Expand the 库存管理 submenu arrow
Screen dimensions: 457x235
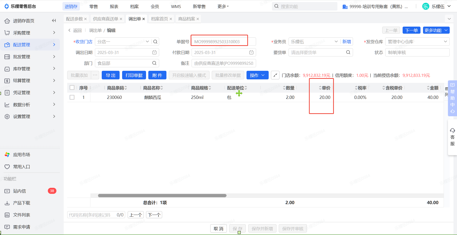pyautogui.click(x=54, y=69)
